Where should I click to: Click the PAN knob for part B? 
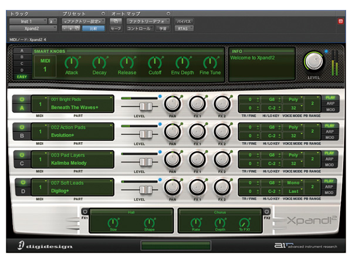(x=172, y=132)
